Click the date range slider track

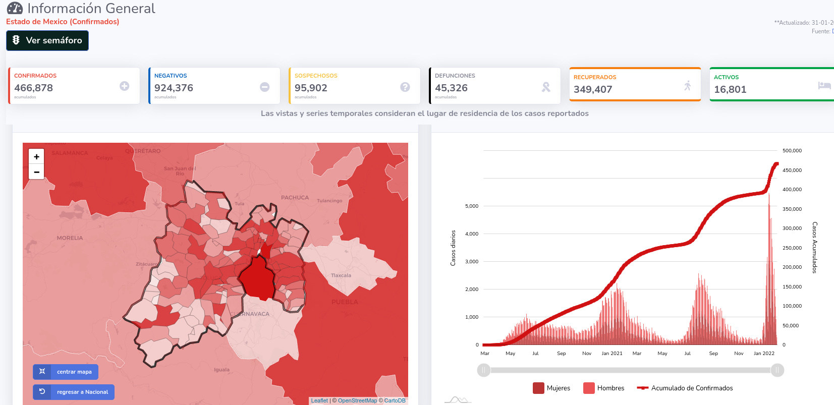coord(630,370)
